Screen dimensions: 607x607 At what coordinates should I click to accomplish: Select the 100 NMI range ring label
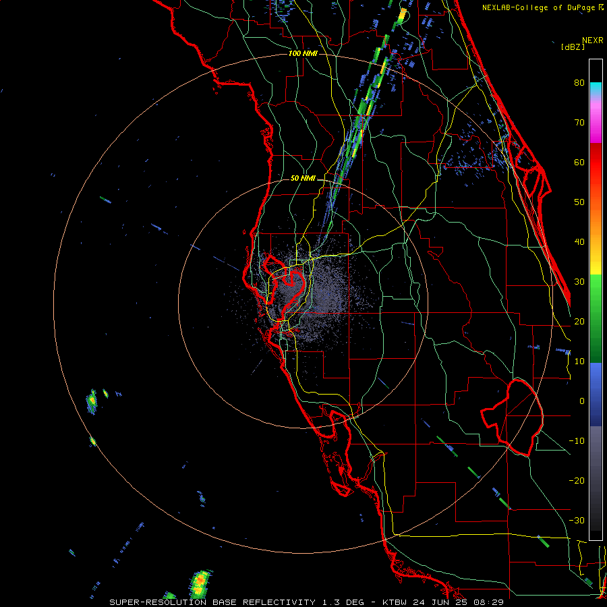303,53
